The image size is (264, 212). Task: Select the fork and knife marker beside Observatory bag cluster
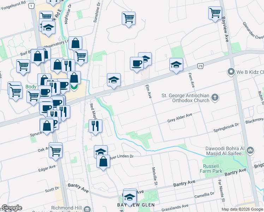68,66
